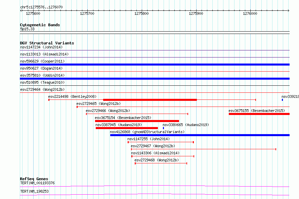
Task: Click the 1275900 ruler position label
Action: tap(196, 13)
